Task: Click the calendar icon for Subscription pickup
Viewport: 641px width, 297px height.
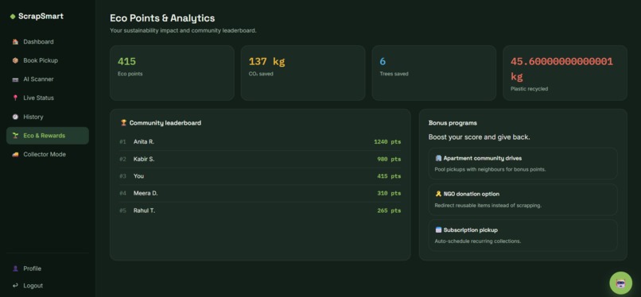Action: 438,229
